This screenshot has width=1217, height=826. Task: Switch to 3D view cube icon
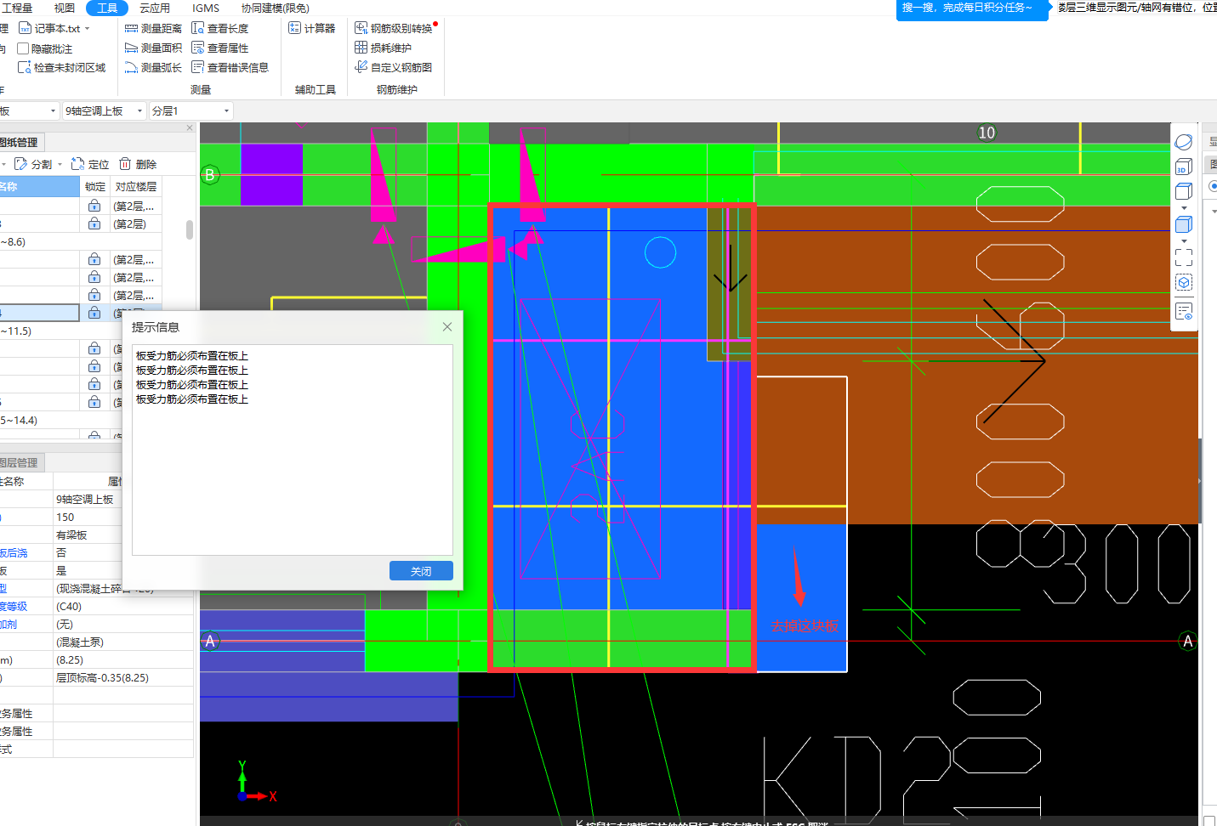(x=1184, y=167)
